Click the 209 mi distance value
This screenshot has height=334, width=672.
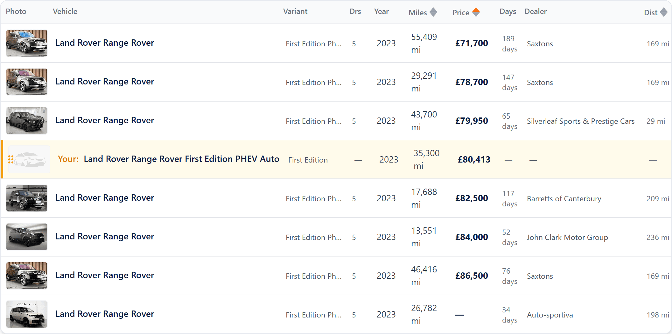(658, 199)
